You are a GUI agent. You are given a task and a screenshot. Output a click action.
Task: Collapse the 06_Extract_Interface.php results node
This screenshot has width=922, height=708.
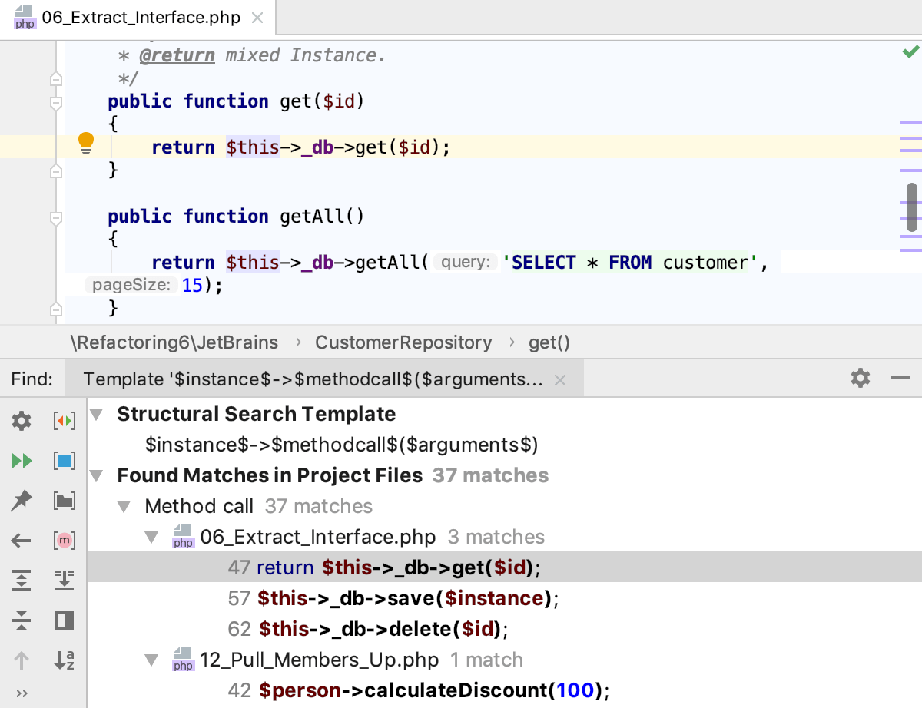(151, 538)
